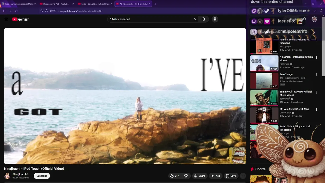Open options for Tommy WÁ YAKOYO video
The width and height of the screenshot is (325, 183).
click(317, 92)
